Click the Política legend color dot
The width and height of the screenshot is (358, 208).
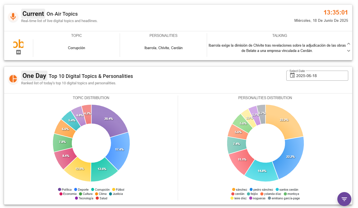60,190
